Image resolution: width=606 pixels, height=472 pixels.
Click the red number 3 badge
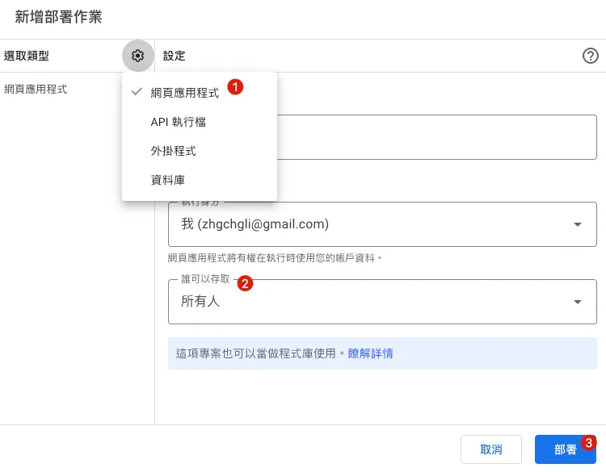590,442
